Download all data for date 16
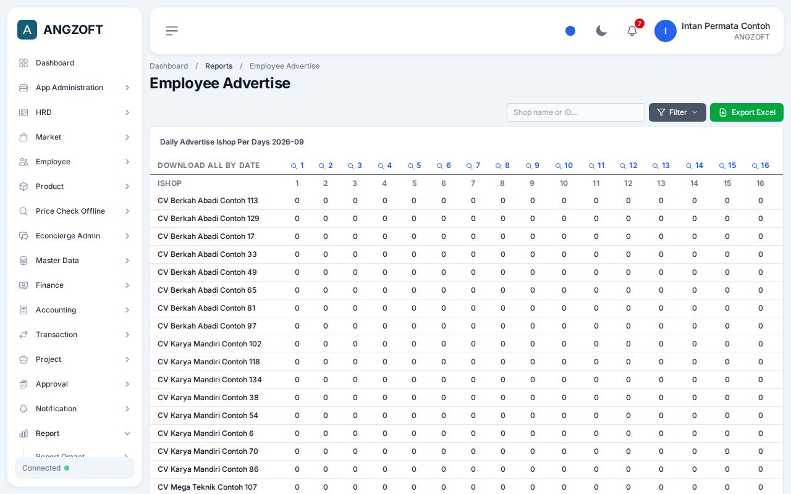Image resolution: width=791 pixels, height=494 pixels. 761,165
